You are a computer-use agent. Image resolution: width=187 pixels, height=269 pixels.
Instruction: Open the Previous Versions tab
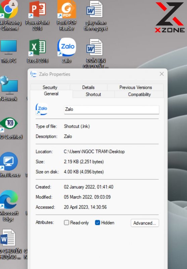[136, 87]
